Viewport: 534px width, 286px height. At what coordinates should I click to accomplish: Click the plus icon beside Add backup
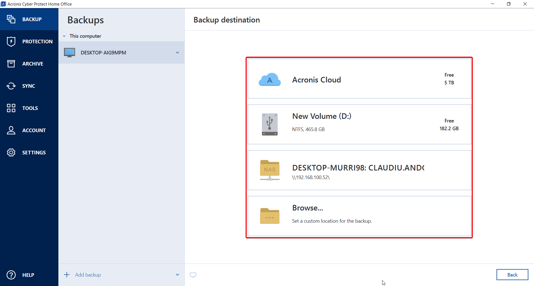pyautogui.click(x=67, y=275)
